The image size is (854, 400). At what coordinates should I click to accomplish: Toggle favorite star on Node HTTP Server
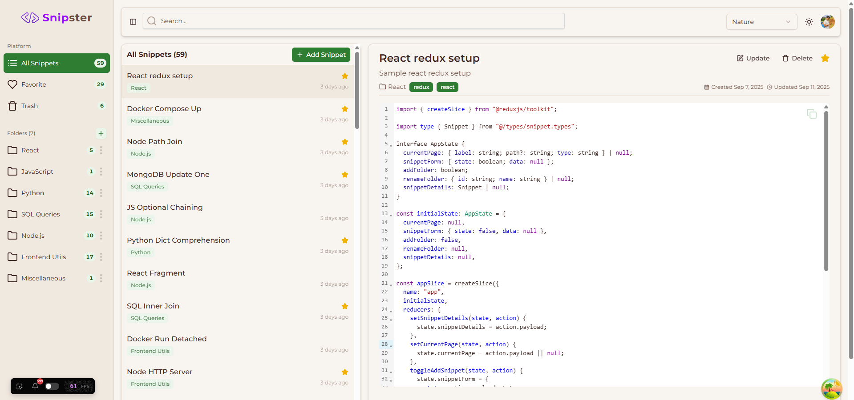click(x=345, y=372)
